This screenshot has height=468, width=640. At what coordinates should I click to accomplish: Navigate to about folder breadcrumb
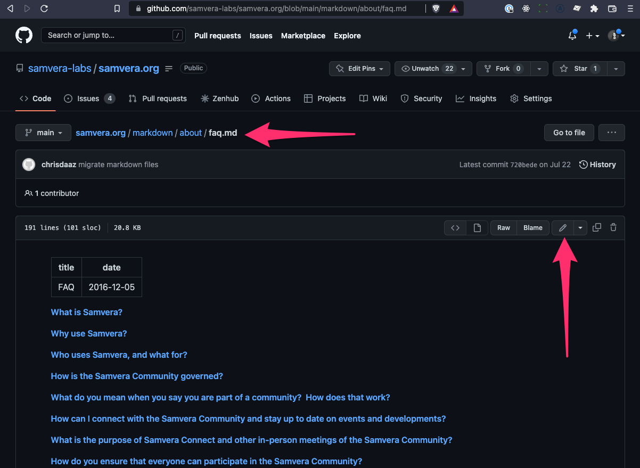[191, 133]
